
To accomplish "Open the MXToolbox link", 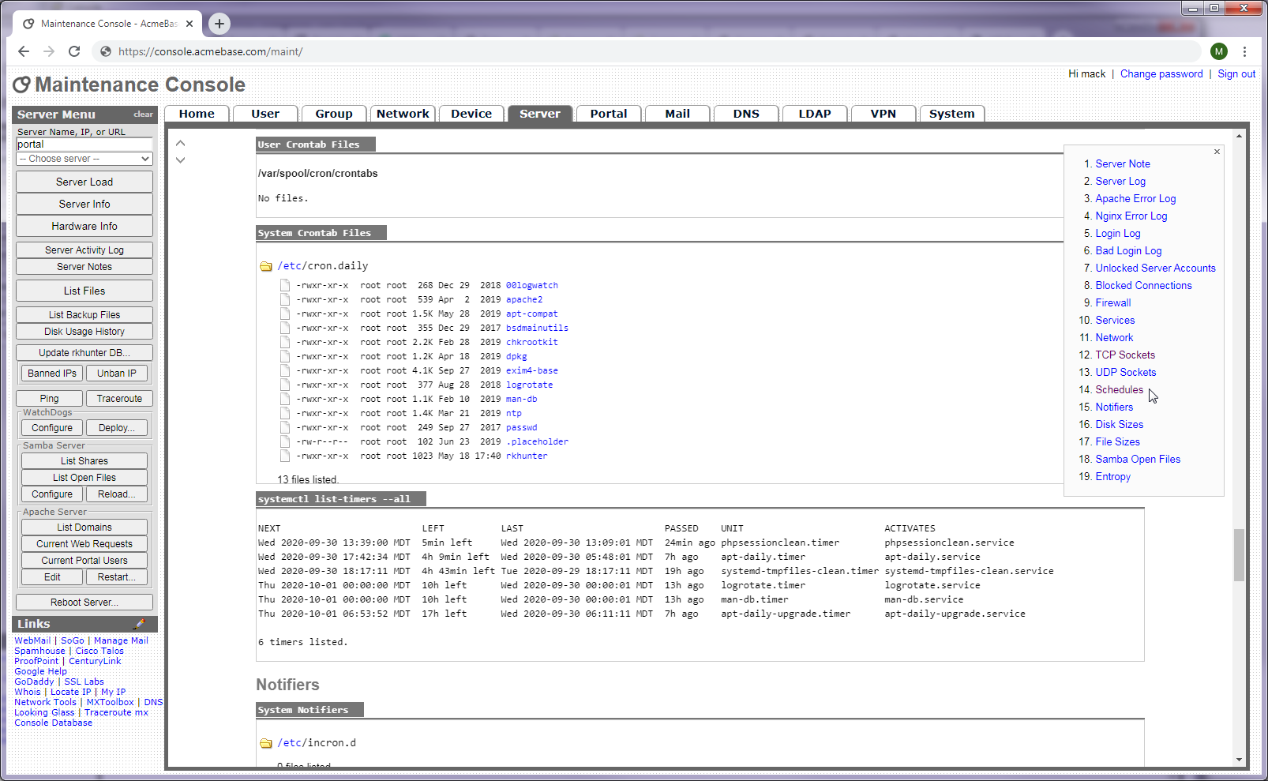I will 110,702.
